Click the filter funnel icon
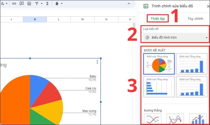Screen dimensions: 210x125 pos(37,3)
